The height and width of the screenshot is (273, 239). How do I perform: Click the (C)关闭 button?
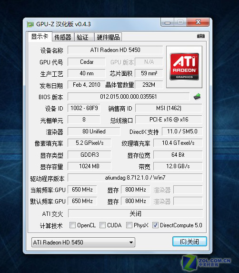pyautogui.click(x=189, y=241)
